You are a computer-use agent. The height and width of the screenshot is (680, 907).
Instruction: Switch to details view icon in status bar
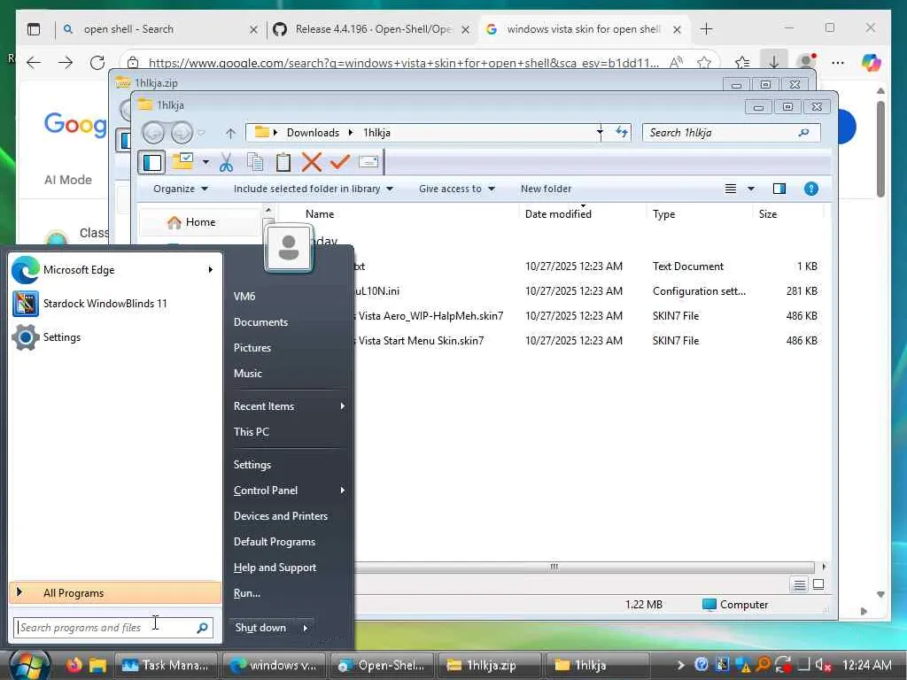pyautogui.click(x=800, y=584)
